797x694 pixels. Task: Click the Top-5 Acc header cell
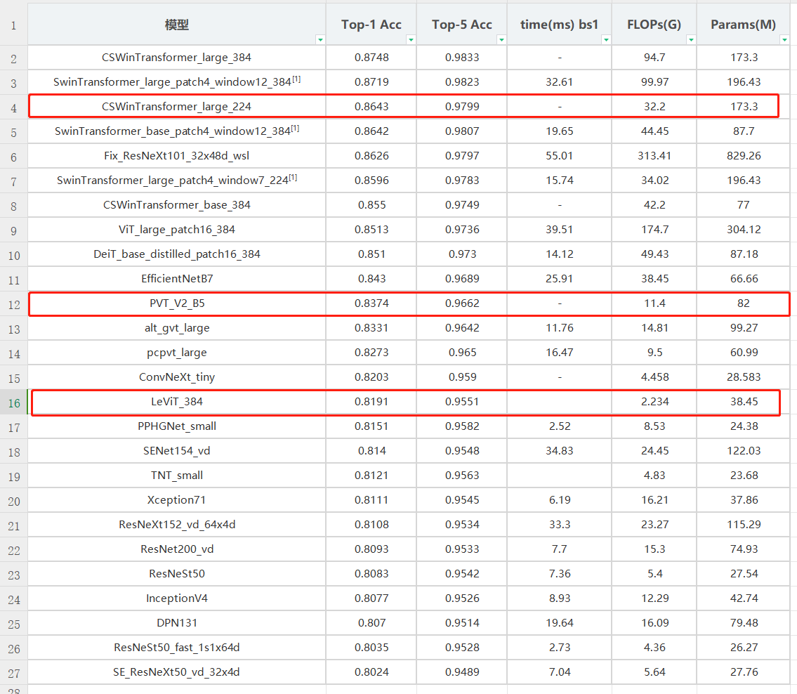click(461, 25)
